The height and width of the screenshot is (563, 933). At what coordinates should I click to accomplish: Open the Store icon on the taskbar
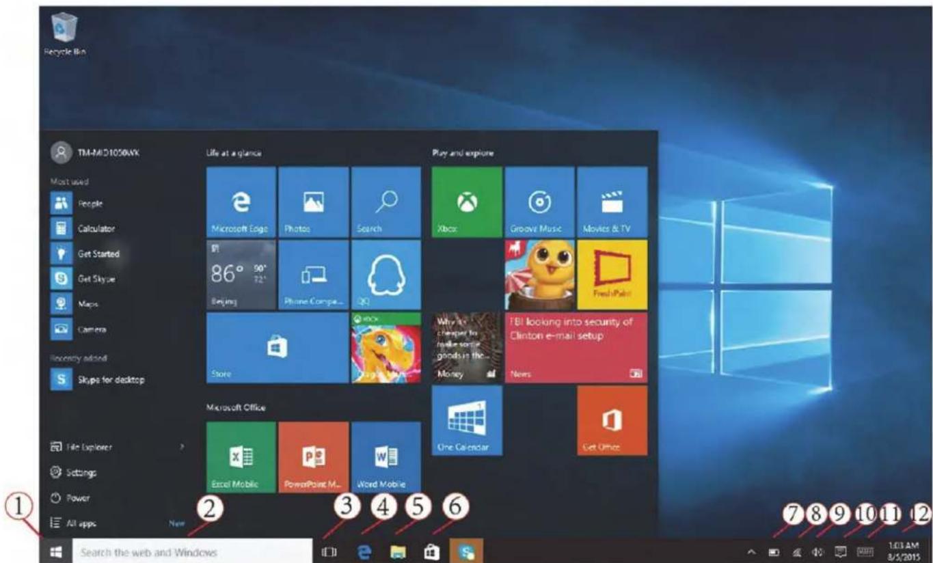pos(432,551)
